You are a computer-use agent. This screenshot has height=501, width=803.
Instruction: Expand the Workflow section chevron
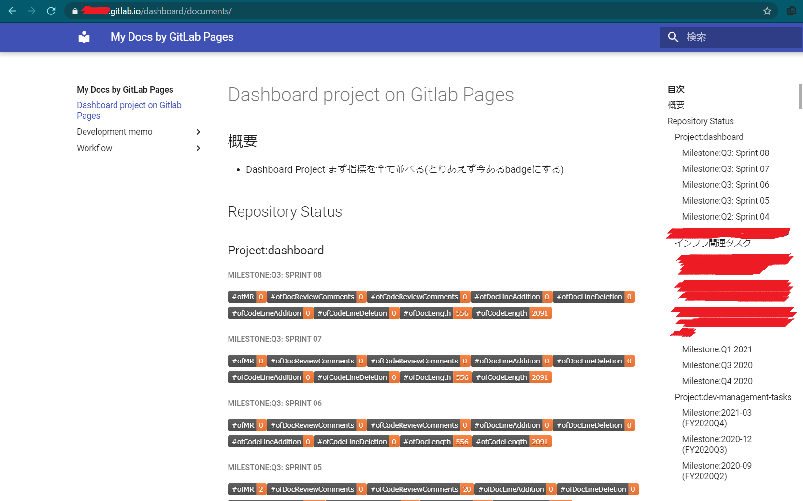click(198, 148)
